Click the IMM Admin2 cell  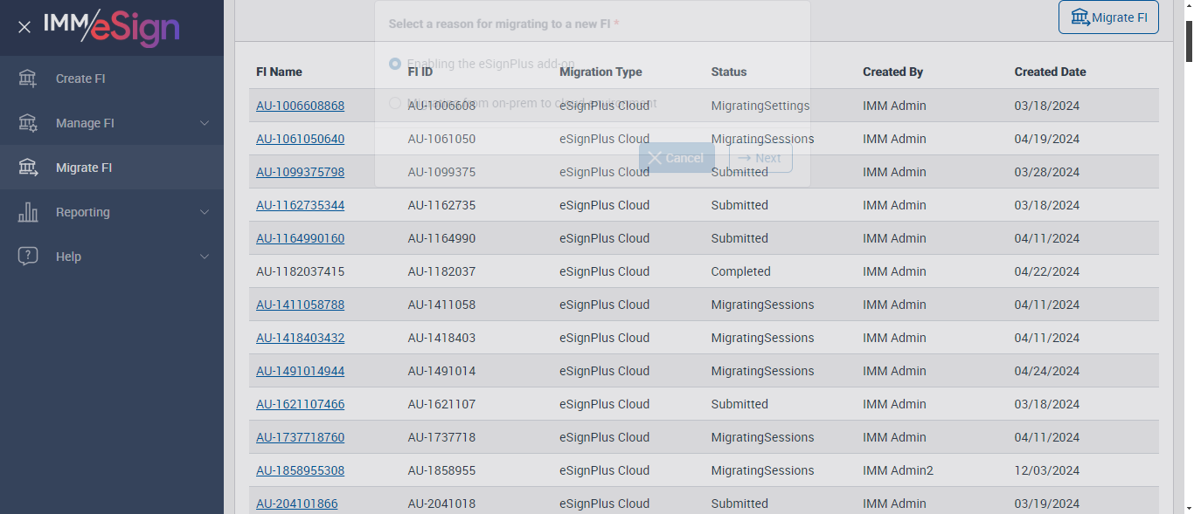pos(898,470)
